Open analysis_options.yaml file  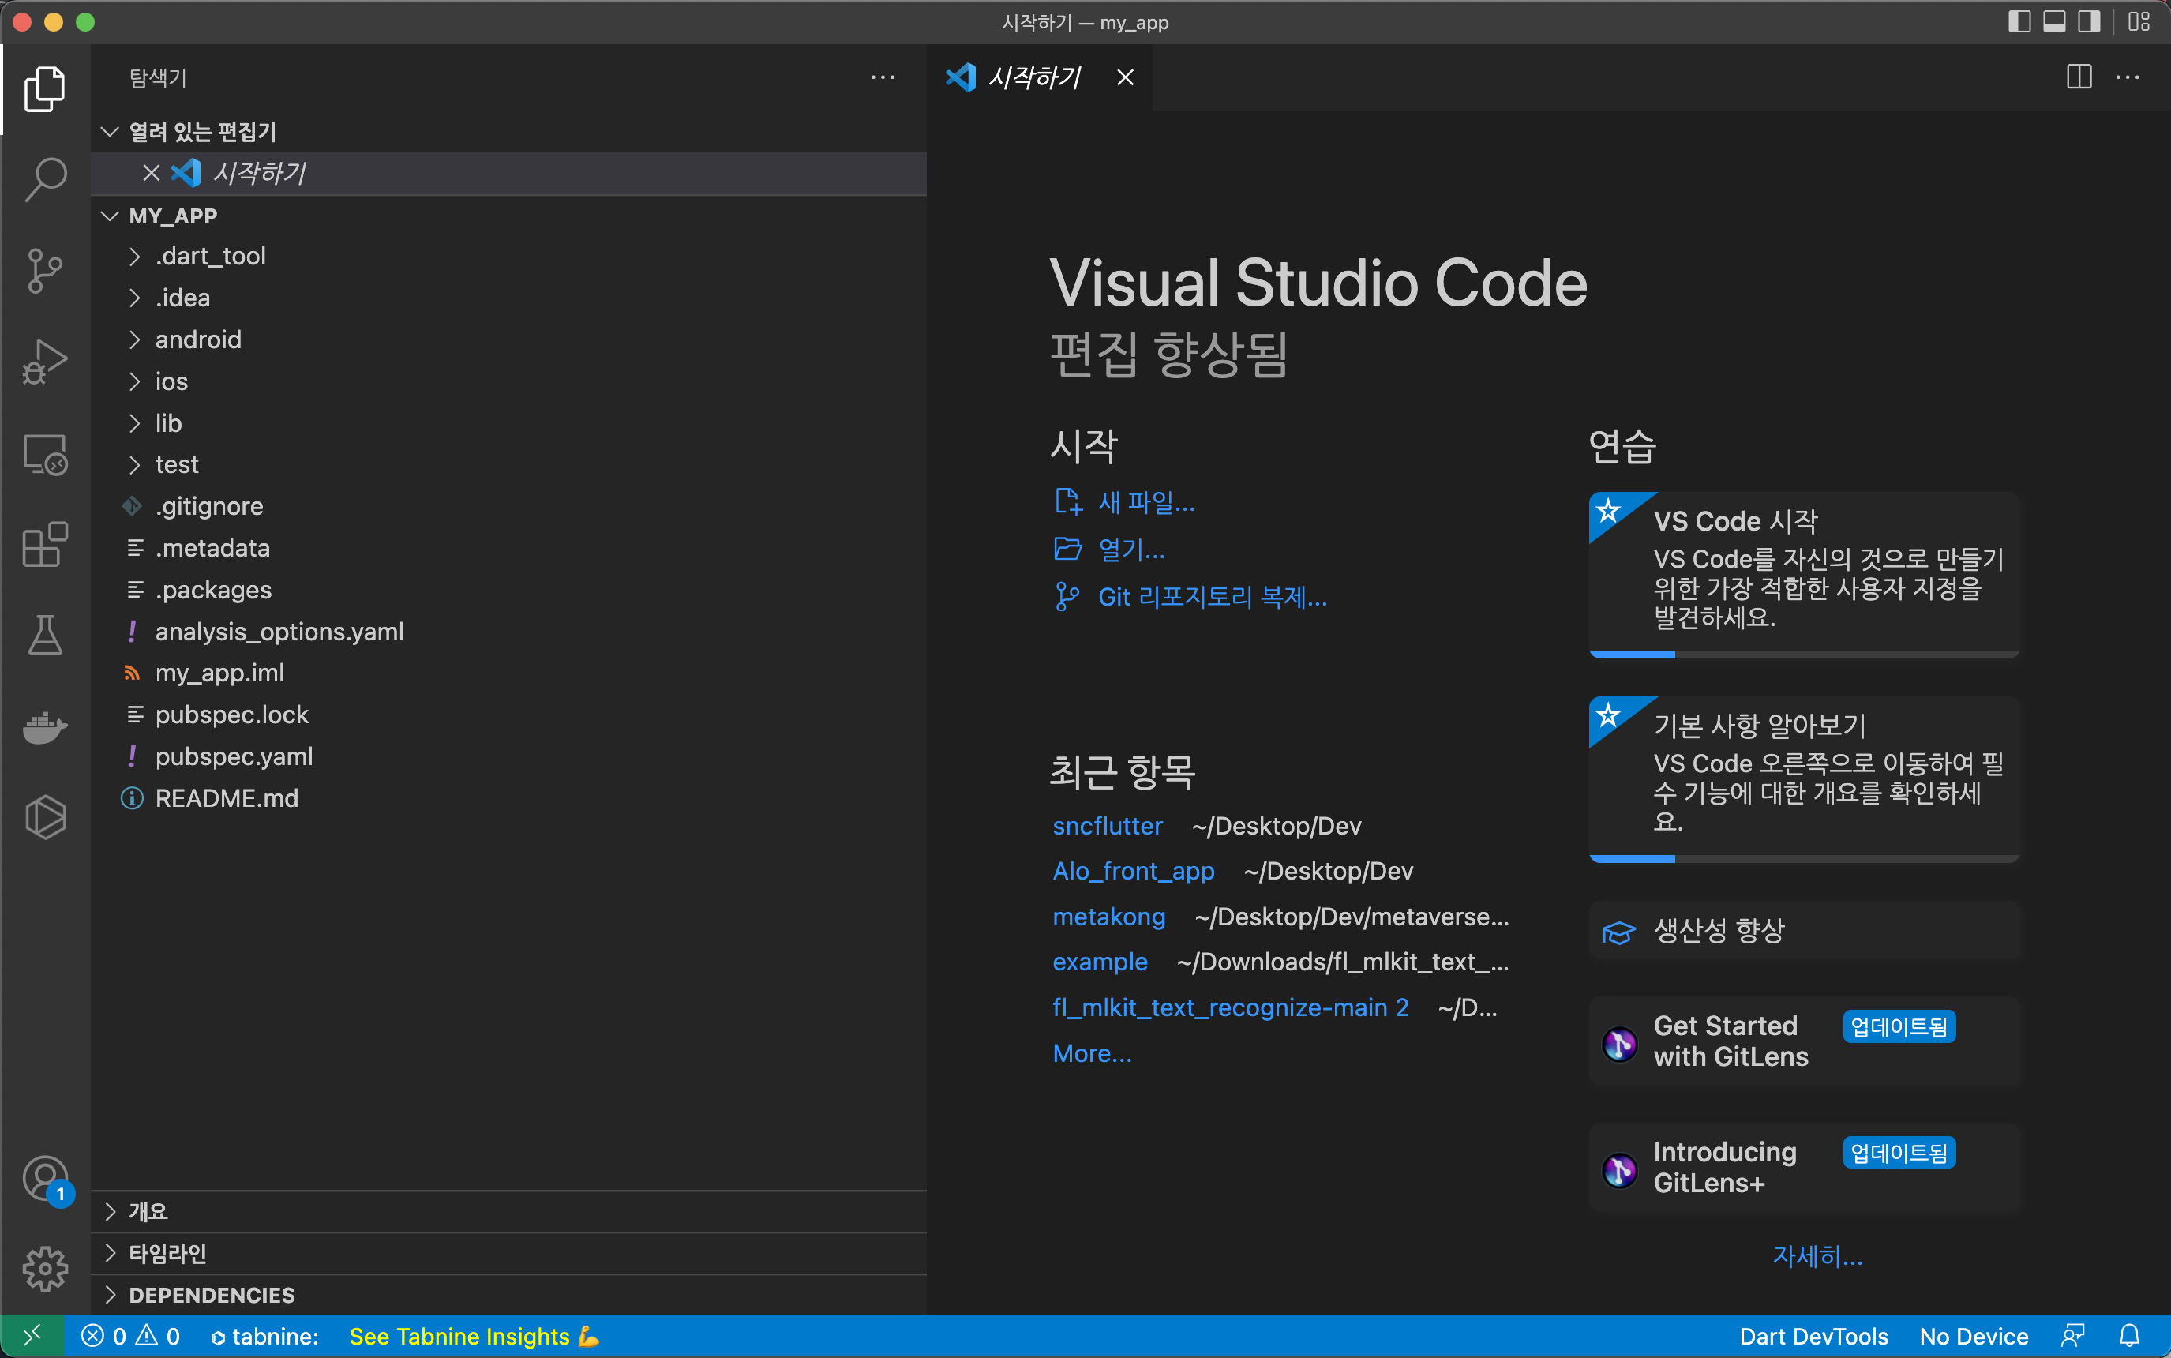tap(508, 632)
